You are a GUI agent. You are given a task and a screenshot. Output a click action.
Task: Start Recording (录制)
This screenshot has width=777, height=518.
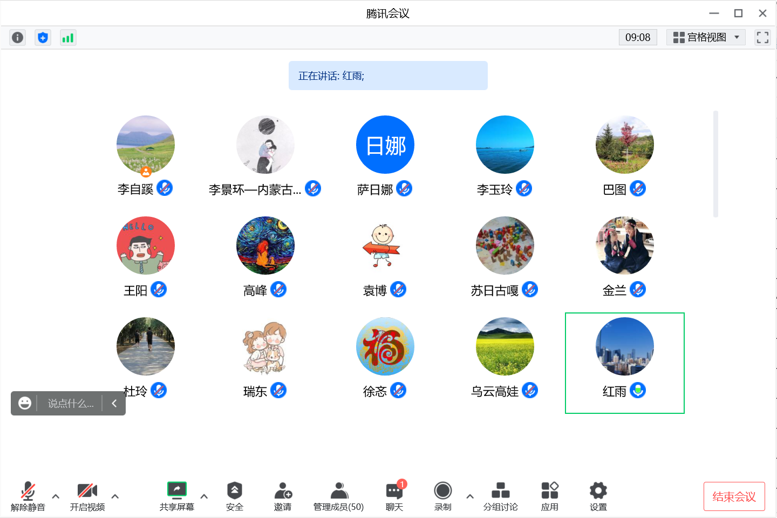point(442,496)
